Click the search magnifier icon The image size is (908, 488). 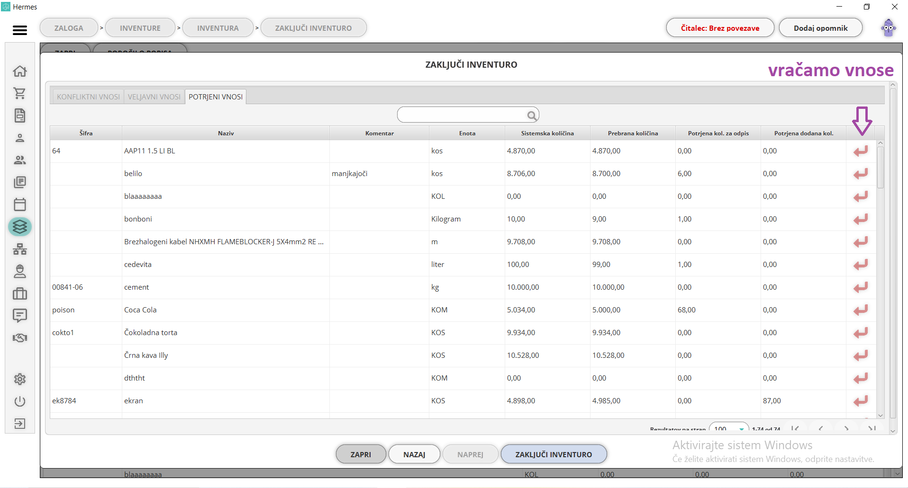tap(532, 115)
